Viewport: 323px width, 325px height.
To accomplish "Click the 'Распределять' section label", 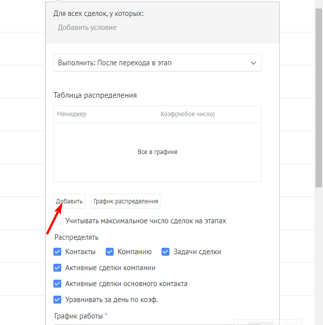I will point(76,237).
